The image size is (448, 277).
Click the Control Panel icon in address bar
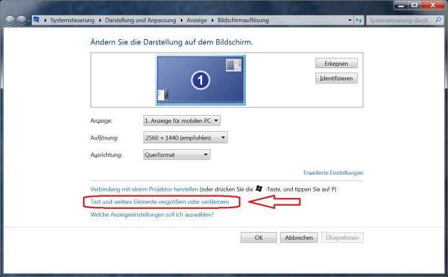click(36, 20)
